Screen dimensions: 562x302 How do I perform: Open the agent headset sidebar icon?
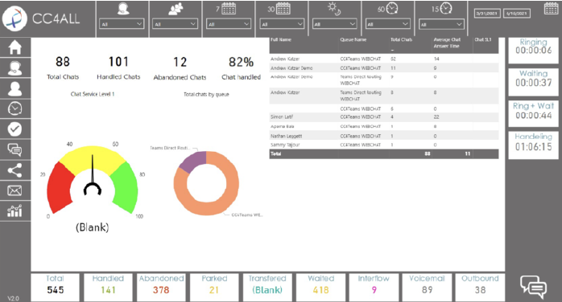pyautogui.click(x=15, y=68)
